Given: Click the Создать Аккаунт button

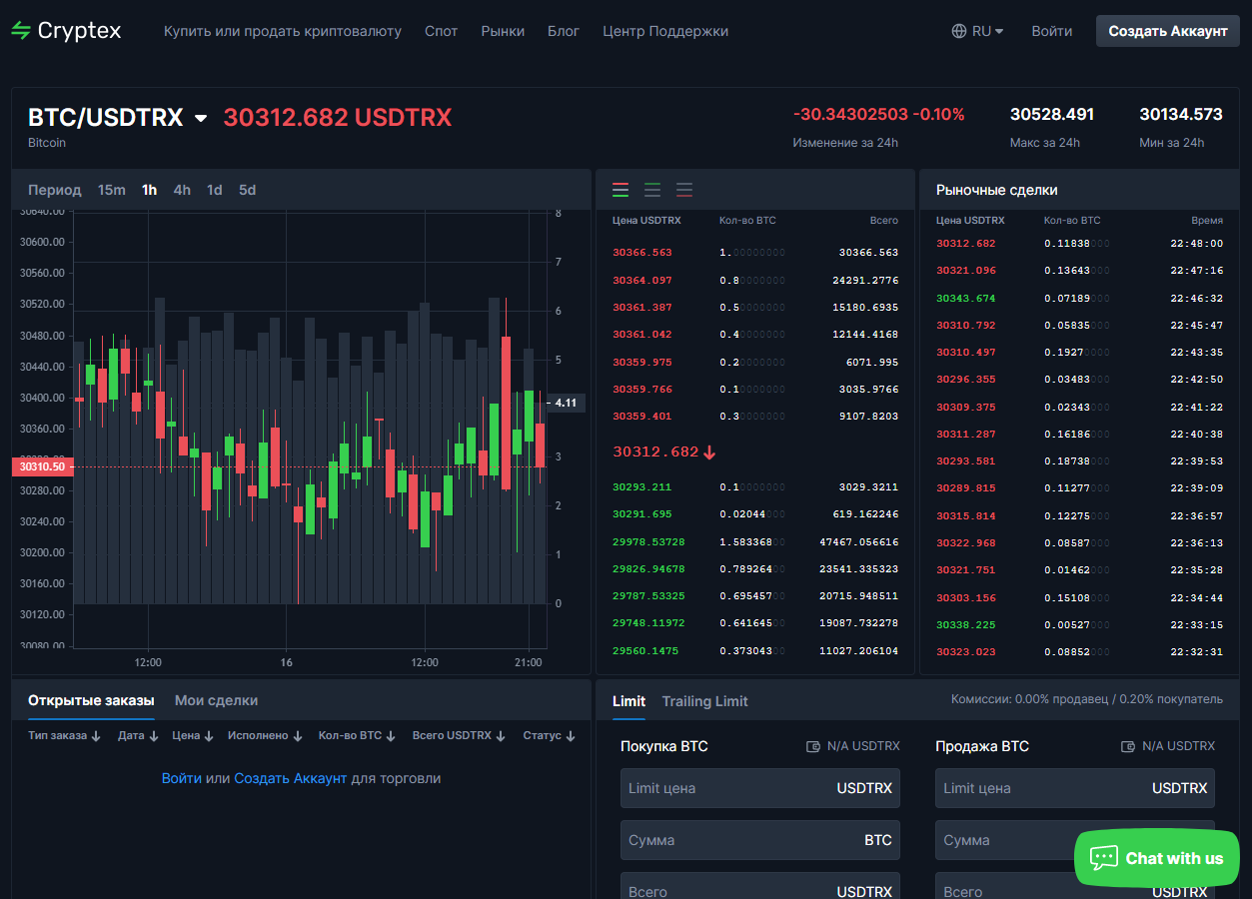Looking at the screenshot, I should point(1168,31).
